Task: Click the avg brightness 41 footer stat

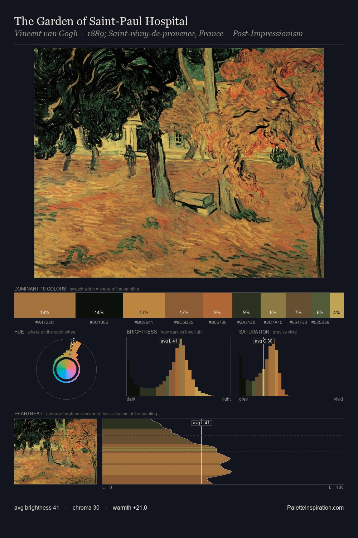Action: pyautogui.click(x=37, y=508)
